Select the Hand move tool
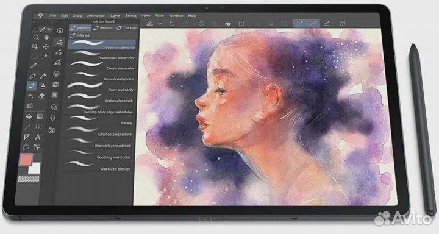The height and width of the screenshot is (234, 439). pyautogui.click(x=46, y=37)
